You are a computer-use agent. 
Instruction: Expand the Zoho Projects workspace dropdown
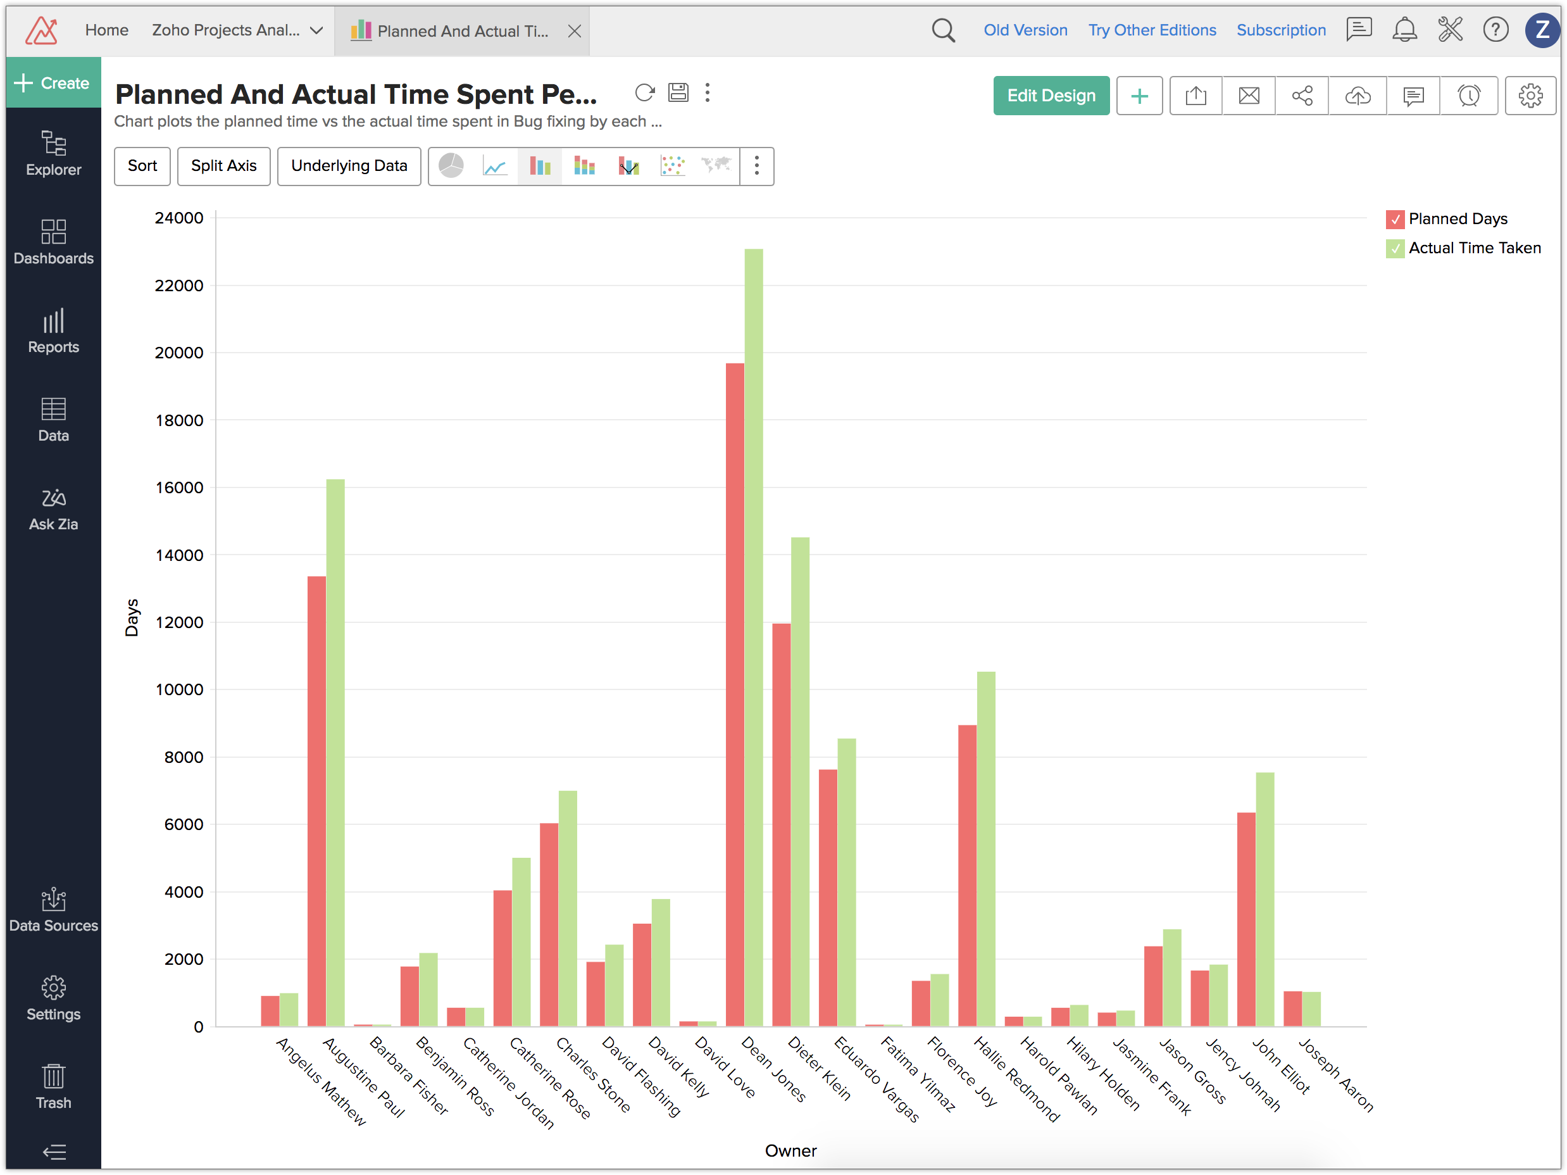[x=316, y=30]
